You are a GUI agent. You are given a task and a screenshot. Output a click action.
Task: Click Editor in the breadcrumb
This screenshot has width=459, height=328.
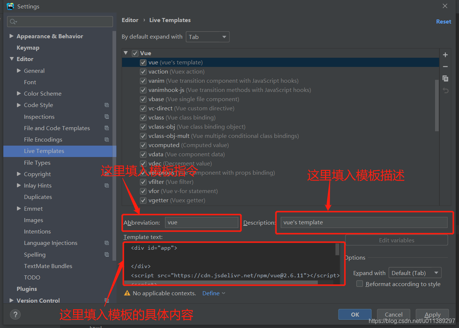130,20
